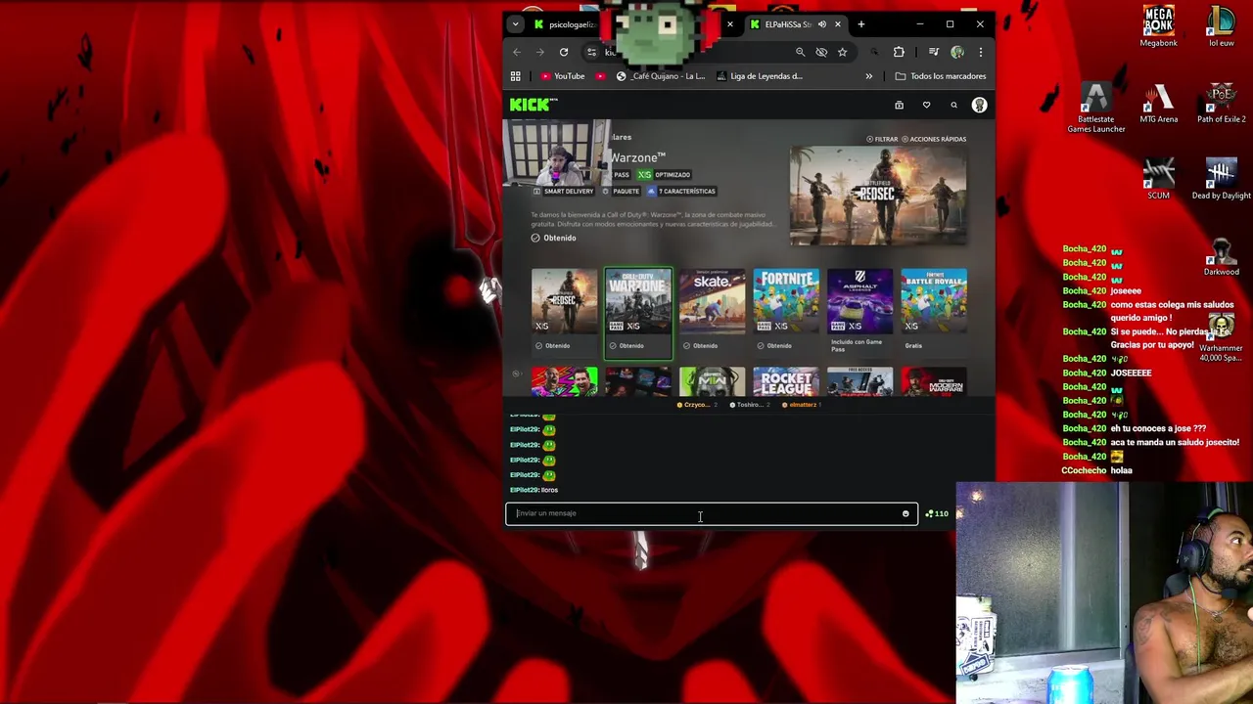Screen dimensions: 1253x704
Task: Click the 110 channel points indicator
Action: (937, 513)
